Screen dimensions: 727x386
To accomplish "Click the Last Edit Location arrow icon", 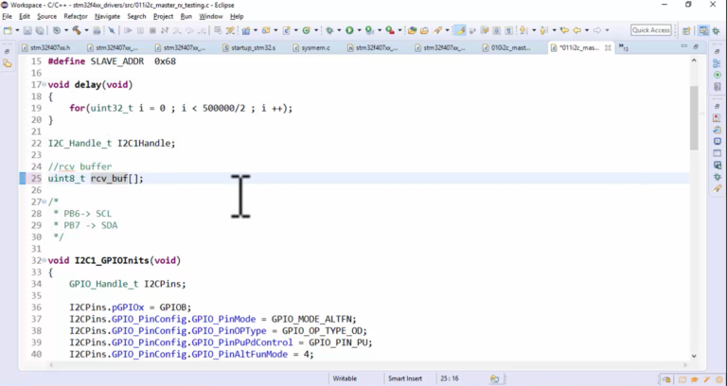I will tap(564, 30).
